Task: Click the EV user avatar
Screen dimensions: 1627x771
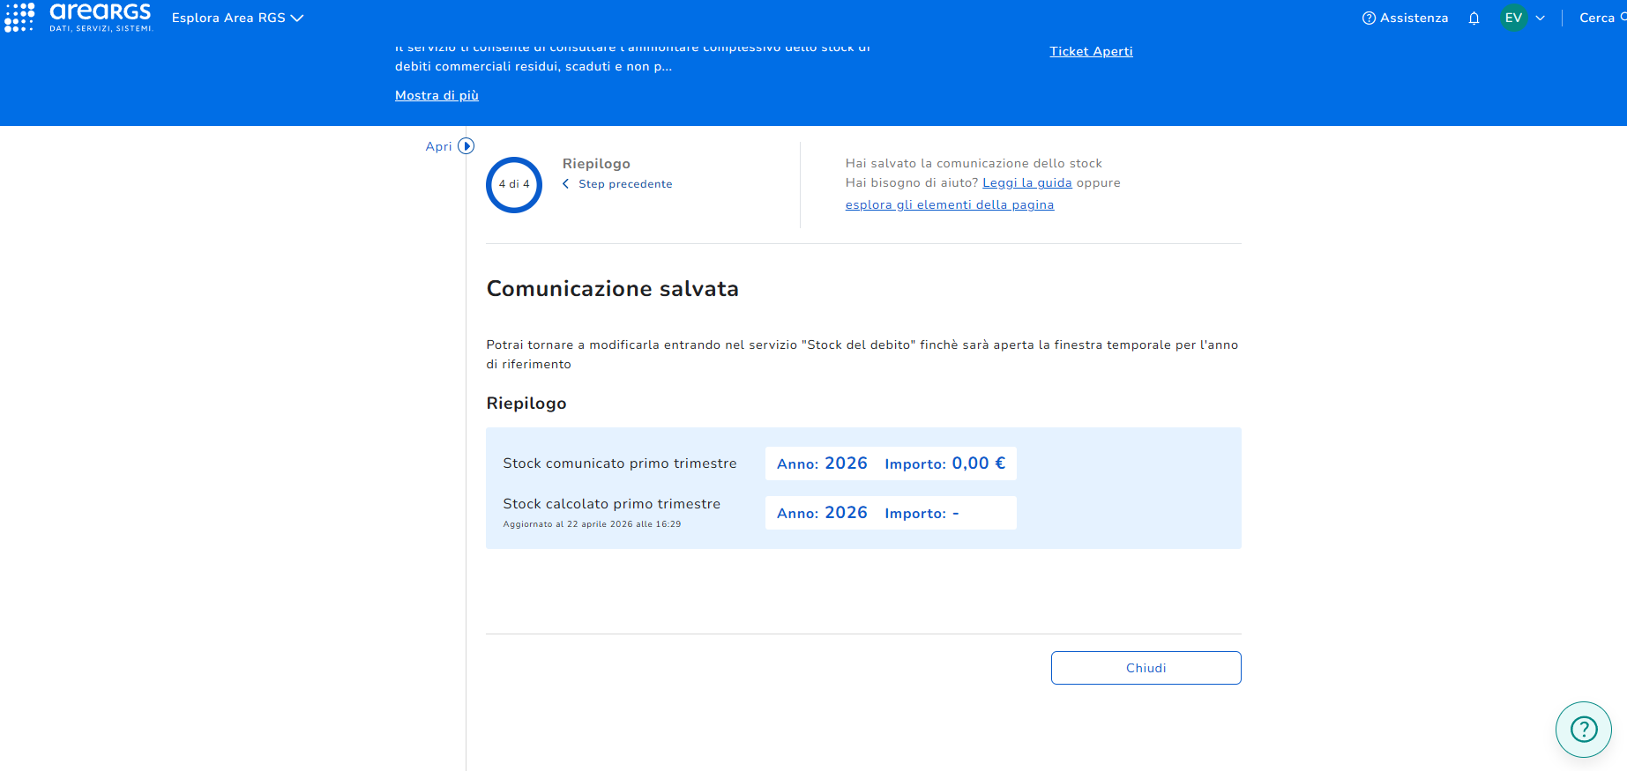Action: pos(1513,18)
